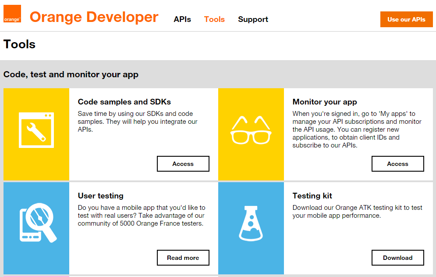Click the lab flask icon on Testing kit tile
This screenshot has height=277, width=436.
[x=251, y=224]
